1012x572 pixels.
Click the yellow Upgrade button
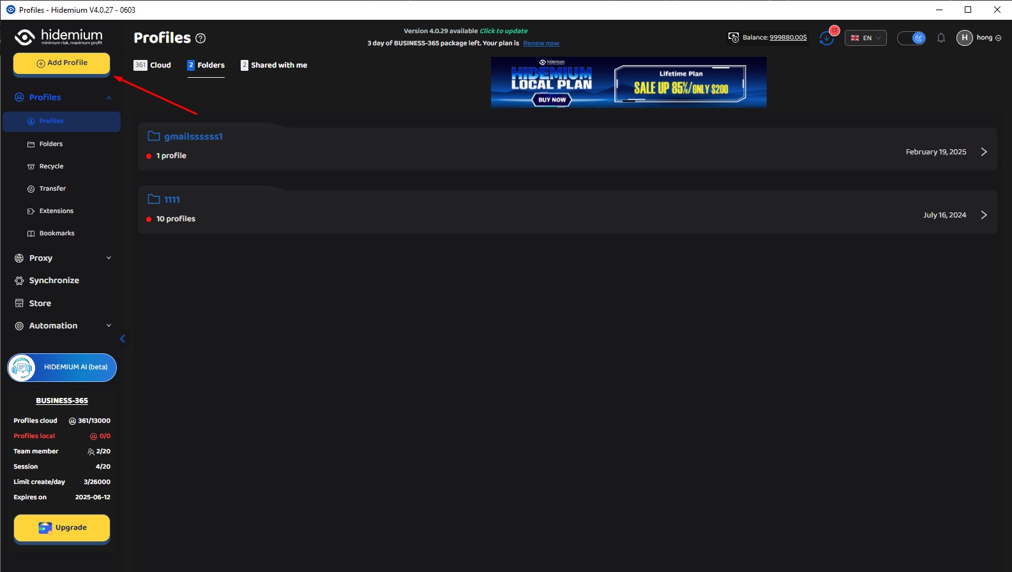62,528
